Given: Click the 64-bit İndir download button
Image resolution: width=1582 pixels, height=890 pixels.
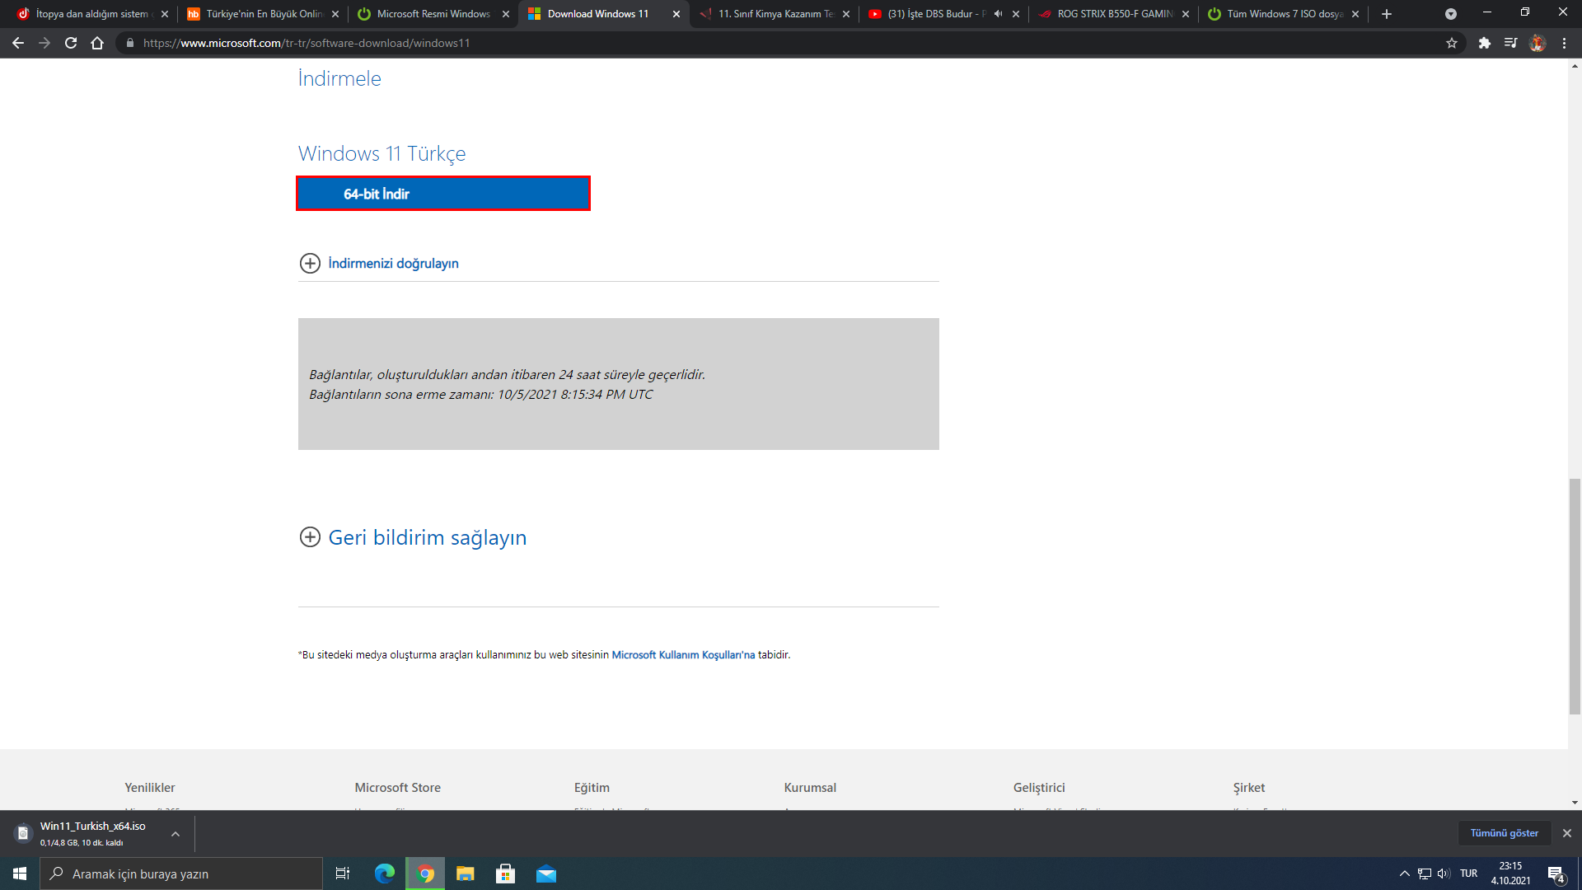Looking at the screenshot, I should point(443,194).
